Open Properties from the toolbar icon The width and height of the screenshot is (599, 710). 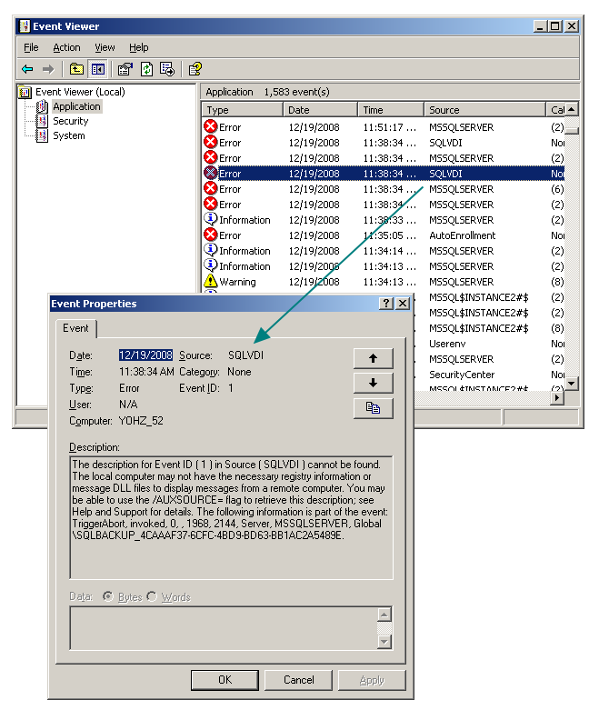(x=125, y=69)
